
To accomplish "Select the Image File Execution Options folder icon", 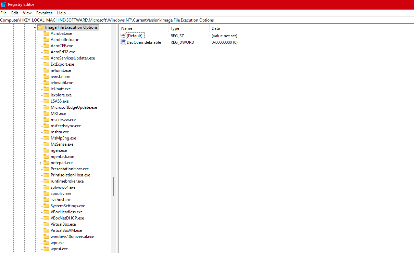I will 41,27.
